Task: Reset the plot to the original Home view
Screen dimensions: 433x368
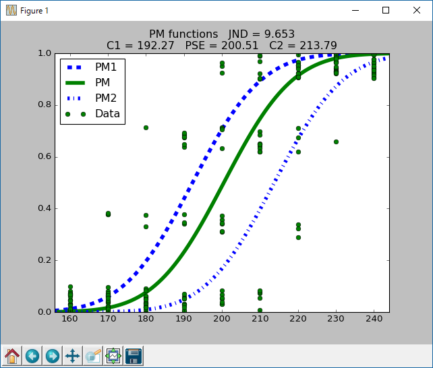Action: tap(12, 355)
